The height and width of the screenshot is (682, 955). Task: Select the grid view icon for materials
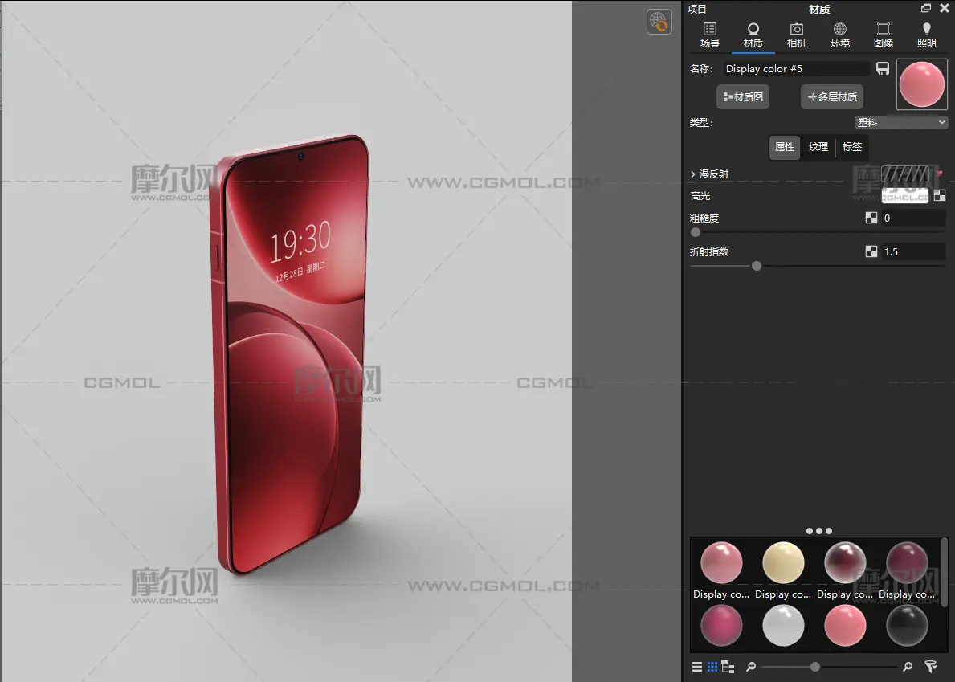712,667
